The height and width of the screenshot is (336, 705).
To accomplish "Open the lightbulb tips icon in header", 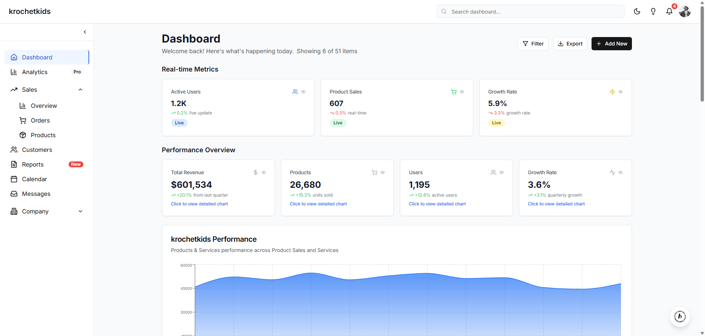I will click(x=653, y=11).
